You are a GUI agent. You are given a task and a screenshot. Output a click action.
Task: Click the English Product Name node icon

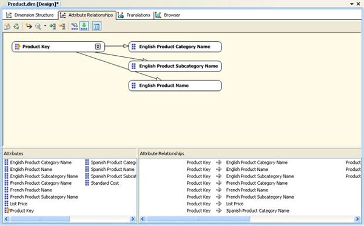coord(133,85)
